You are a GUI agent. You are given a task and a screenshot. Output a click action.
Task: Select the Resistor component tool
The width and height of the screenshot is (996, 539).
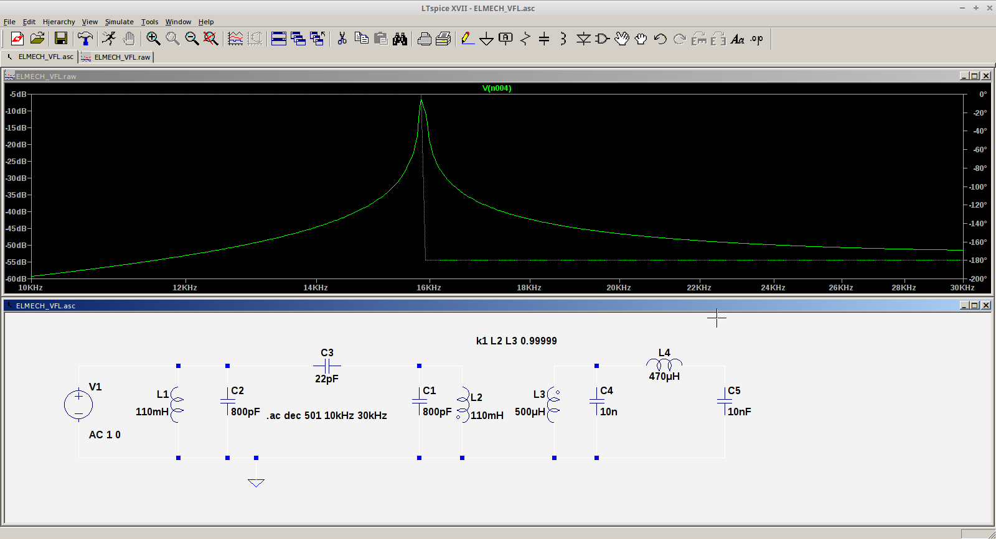point(525,39)
